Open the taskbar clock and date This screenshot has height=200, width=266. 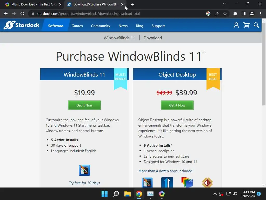(x=248, y=194)
